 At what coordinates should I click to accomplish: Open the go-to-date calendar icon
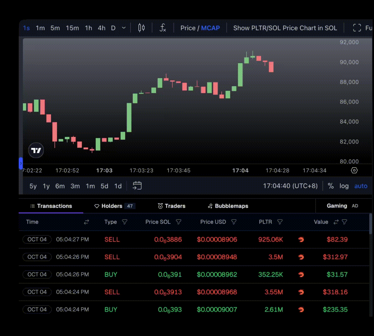click(x=137, y=186)
